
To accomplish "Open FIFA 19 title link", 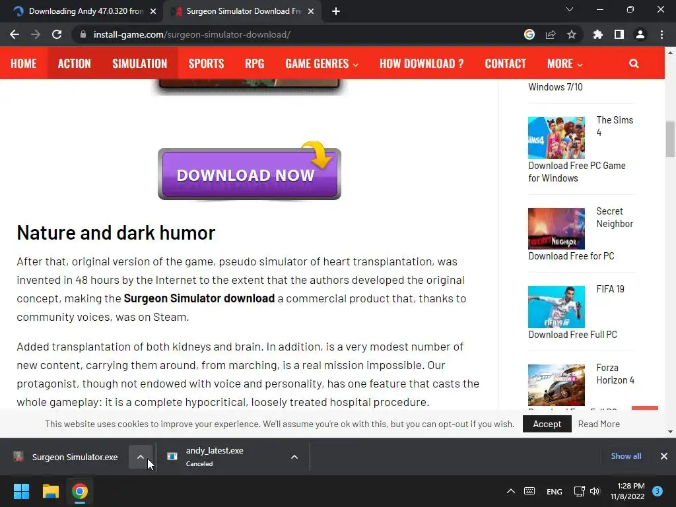I will (610, 289).
